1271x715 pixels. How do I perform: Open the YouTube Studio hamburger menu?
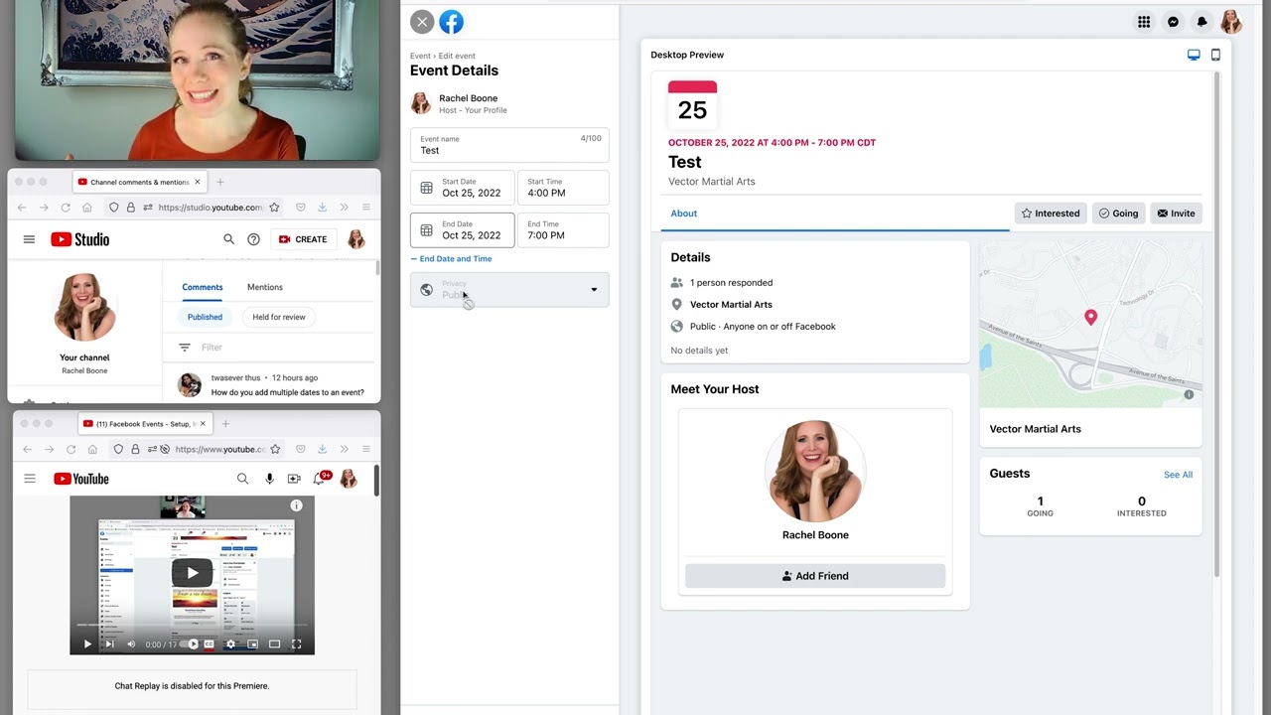pyautogui.click(x=29, y=239)
